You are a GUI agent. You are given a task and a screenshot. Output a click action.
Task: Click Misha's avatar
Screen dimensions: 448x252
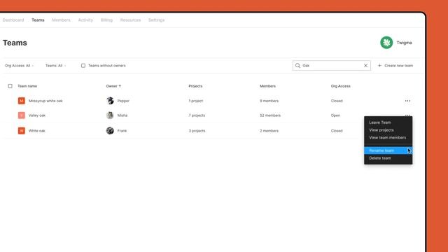point(110,115)
